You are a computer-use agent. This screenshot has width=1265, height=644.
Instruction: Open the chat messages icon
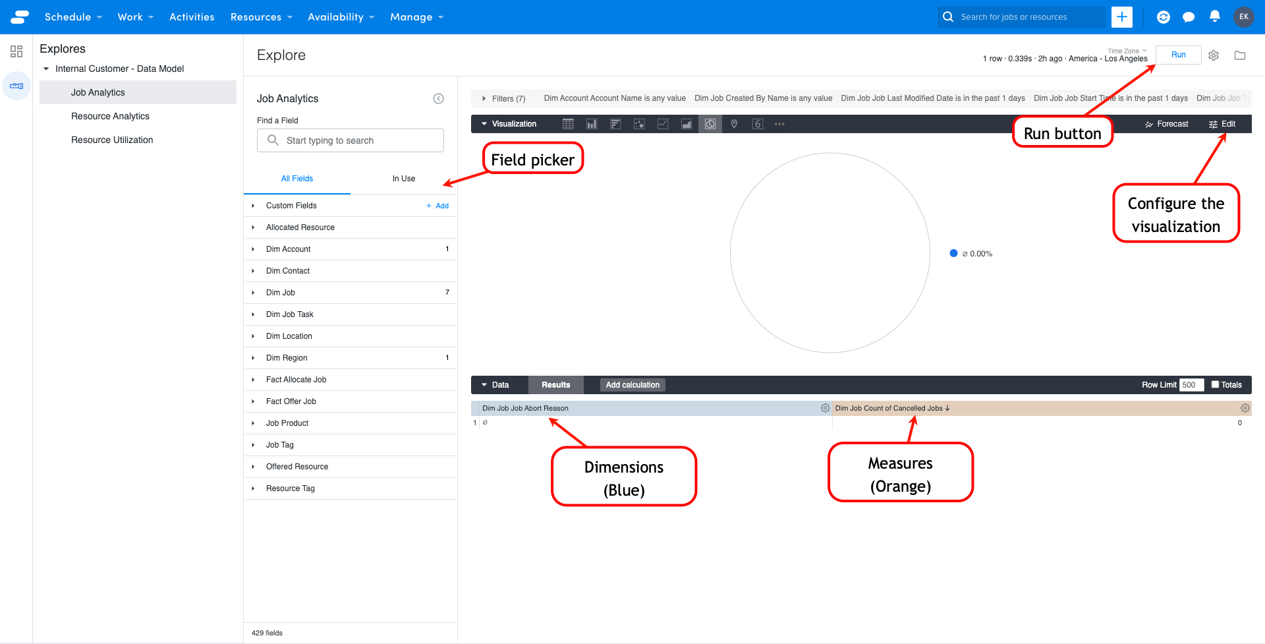pyautogui.click(x=1189, y=17)
